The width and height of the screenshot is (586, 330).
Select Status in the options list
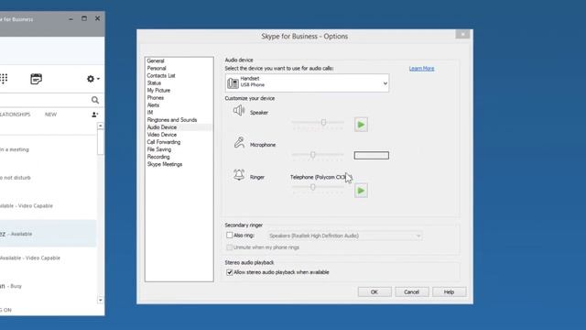point(154,83)
